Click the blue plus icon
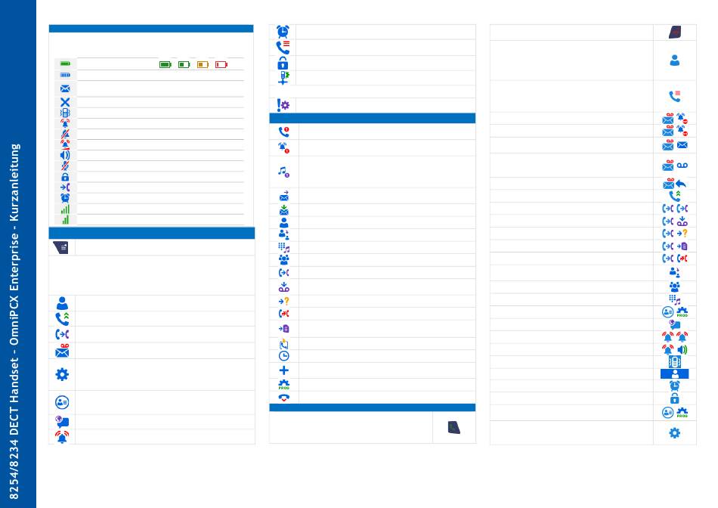Image resolution: width=718 pixels, height=508 pixels. click(284, 370)
